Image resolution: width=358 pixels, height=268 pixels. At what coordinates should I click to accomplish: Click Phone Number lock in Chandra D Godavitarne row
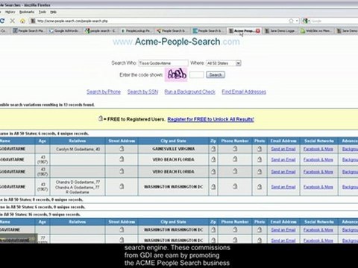(235, 186)
